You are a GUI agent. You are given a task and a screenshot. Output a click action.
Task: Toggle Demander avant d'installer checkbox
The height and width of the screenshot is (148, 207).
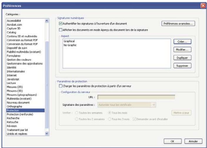[x=134, y=119]
